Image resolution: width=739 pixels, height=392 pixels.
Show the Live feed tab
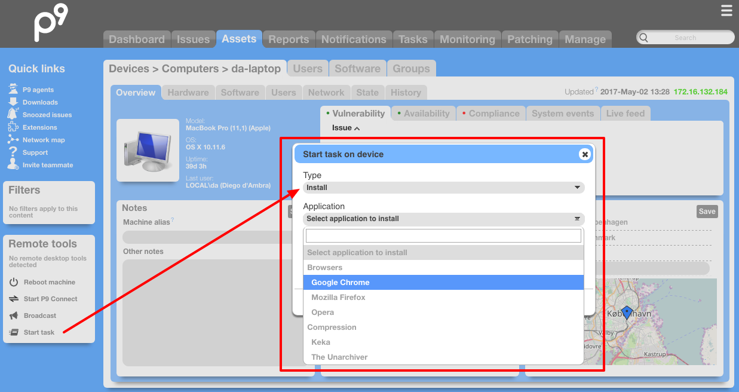[x=625, y=114]
